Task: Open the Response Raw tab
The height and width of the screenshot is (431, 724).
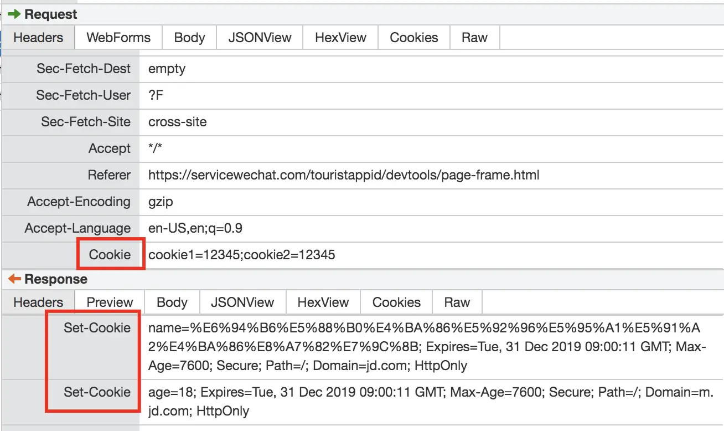Action: click(457, 302)
